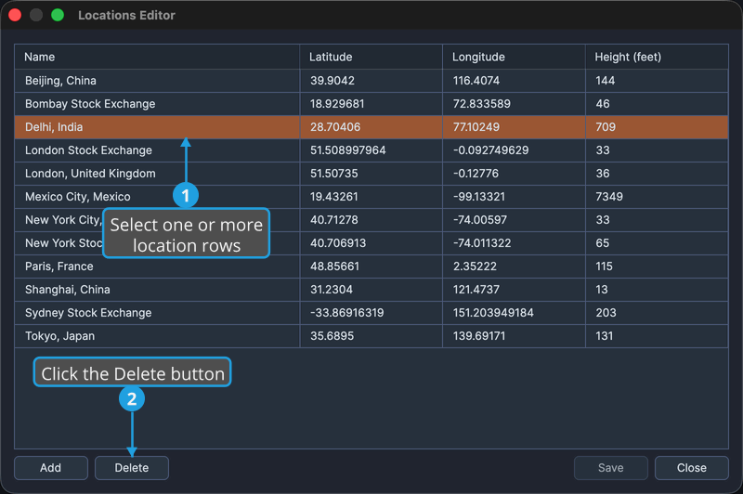Click height value 13

pyautogui.click(x=602, y=290)
